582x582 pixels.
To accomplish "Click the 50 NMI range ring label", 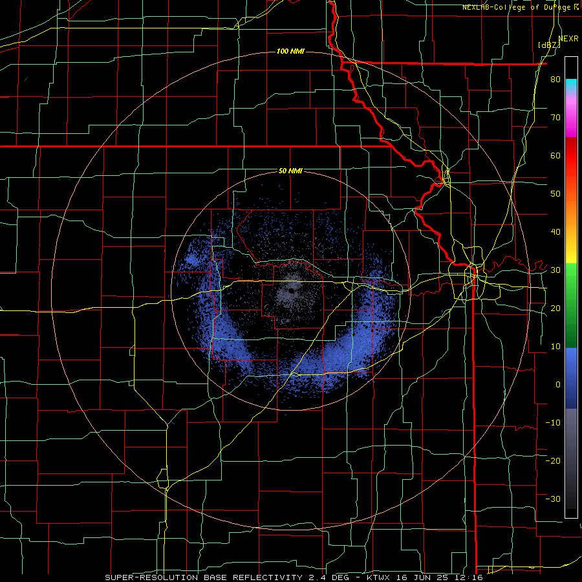I will (x=290, y=171).
